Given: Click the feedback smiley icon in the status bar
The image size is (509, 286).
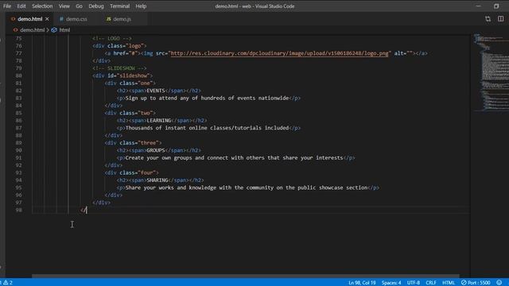Looking at the screenshot, I should [499, 283].
